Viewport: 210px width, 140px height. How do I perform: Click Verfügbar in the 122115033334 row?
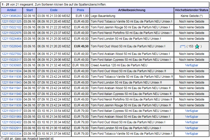191,134
